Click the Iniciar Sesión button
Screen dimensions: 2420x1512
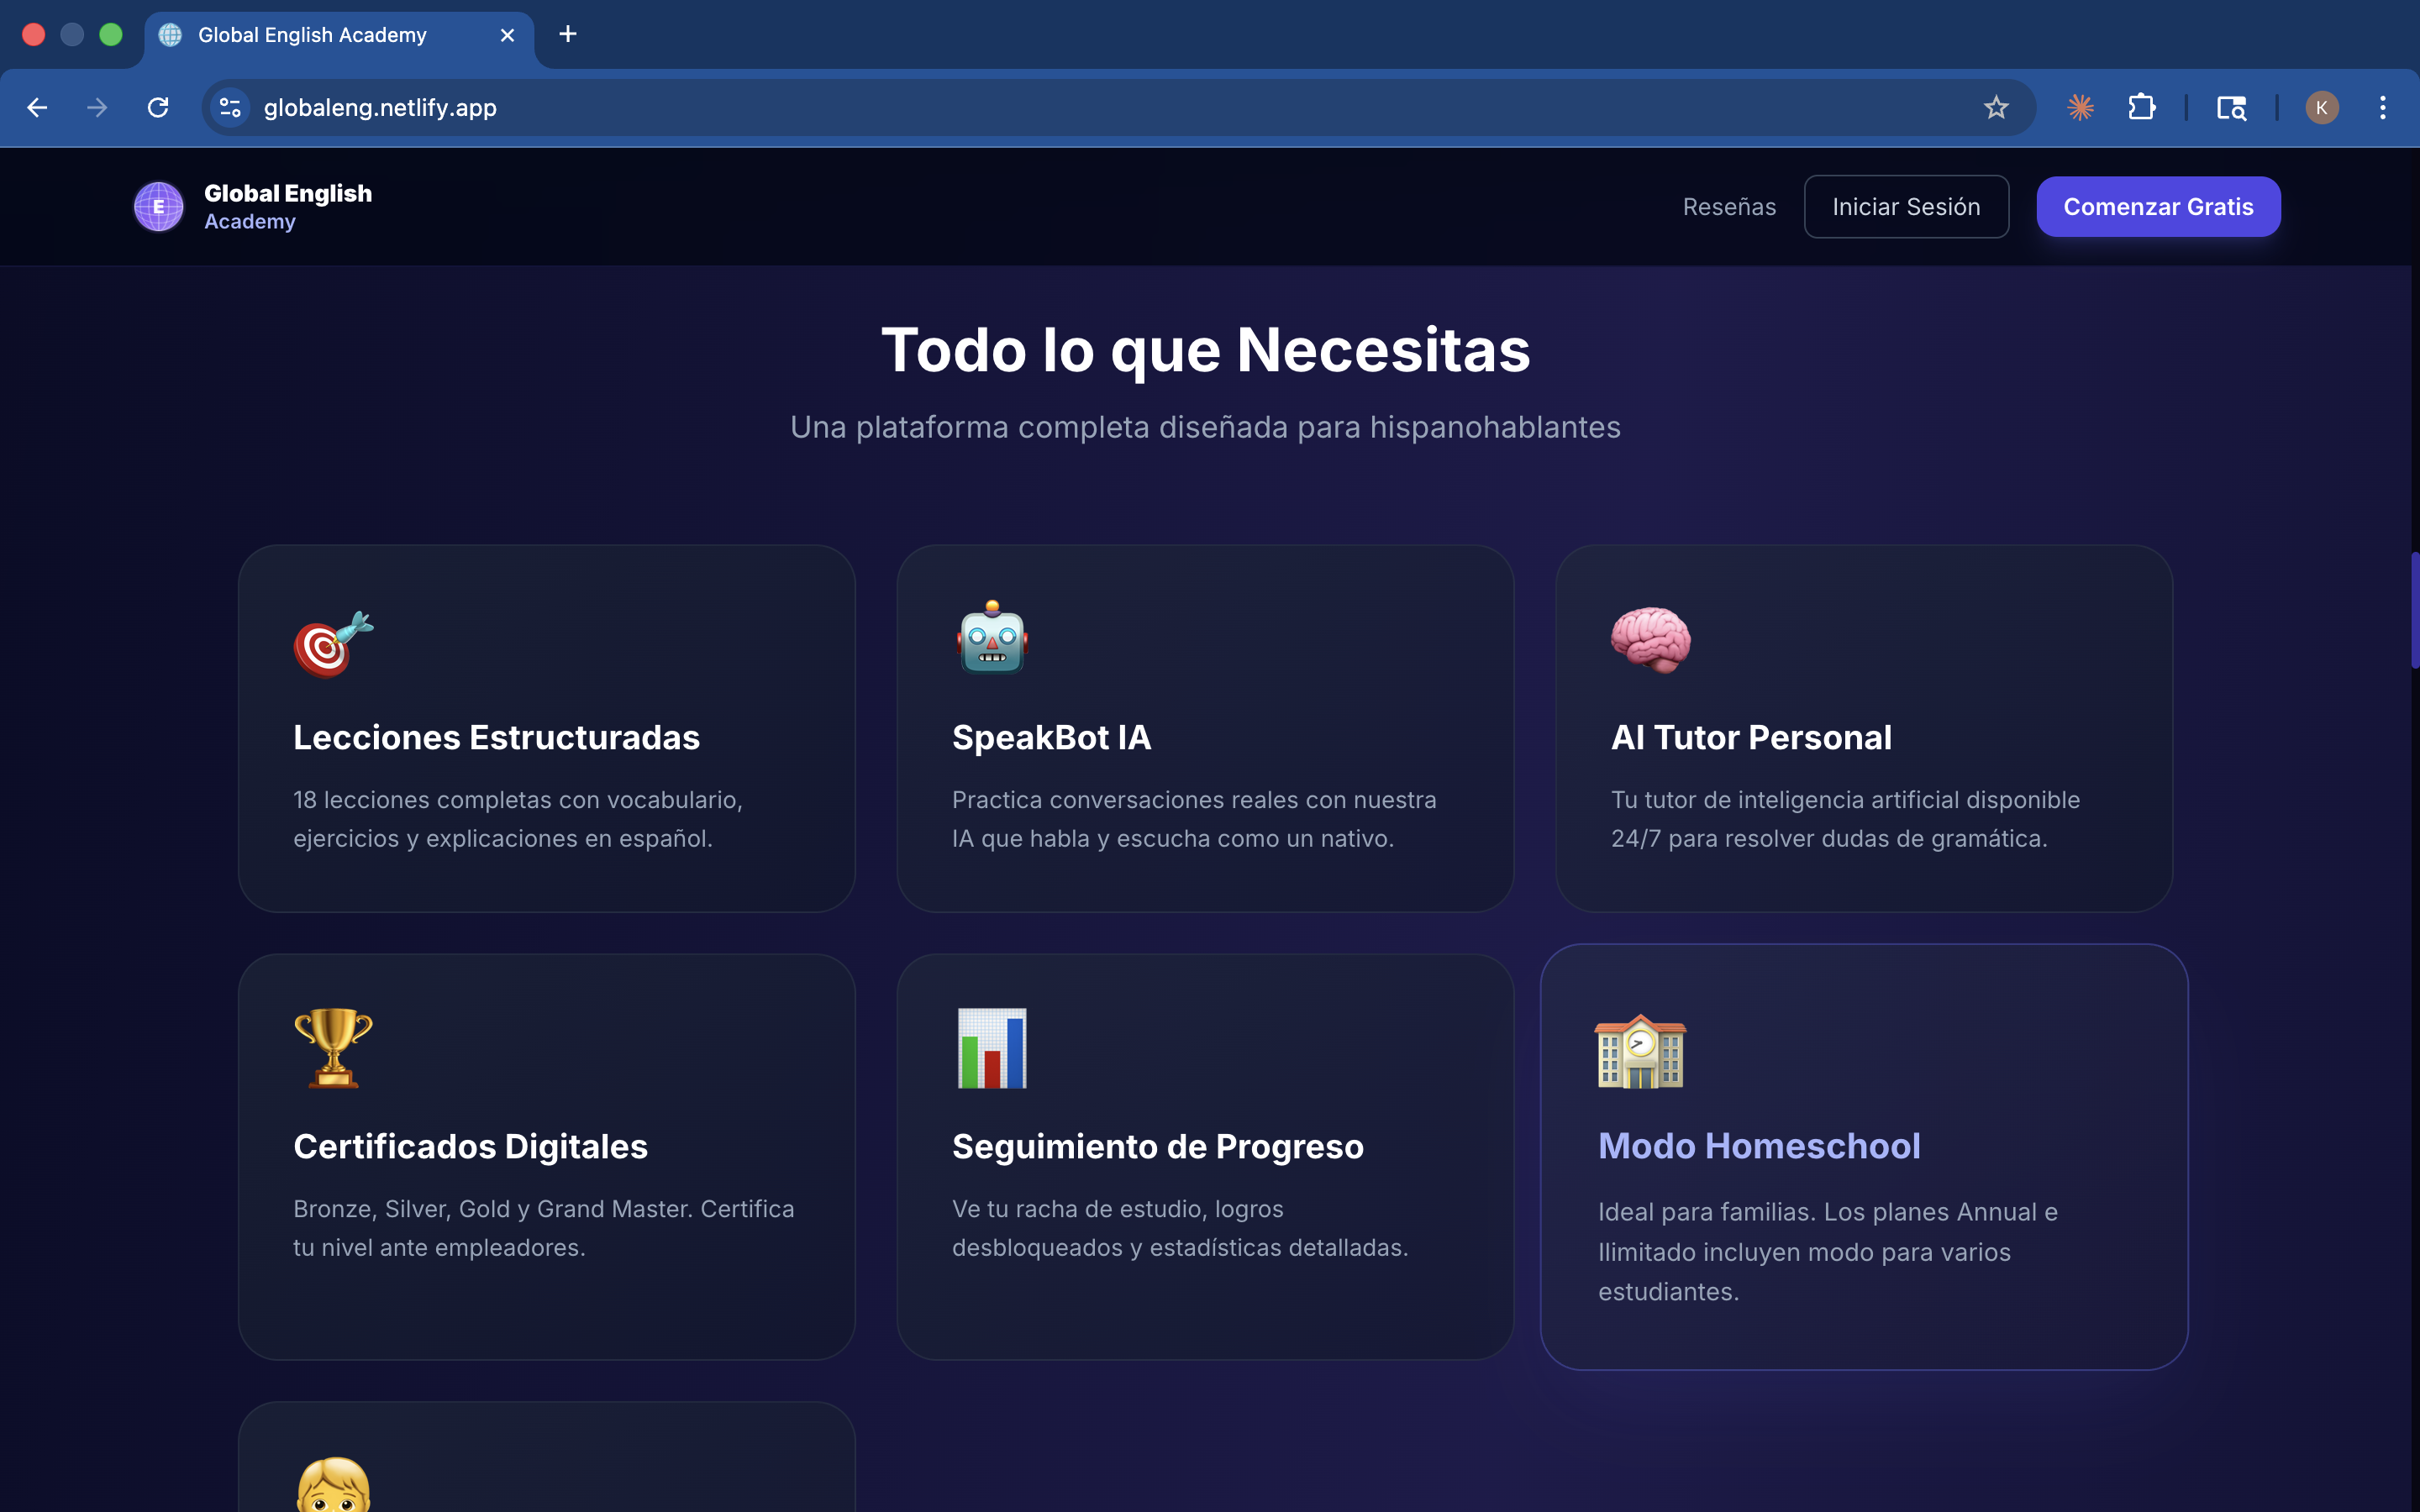click(1906, 206)
